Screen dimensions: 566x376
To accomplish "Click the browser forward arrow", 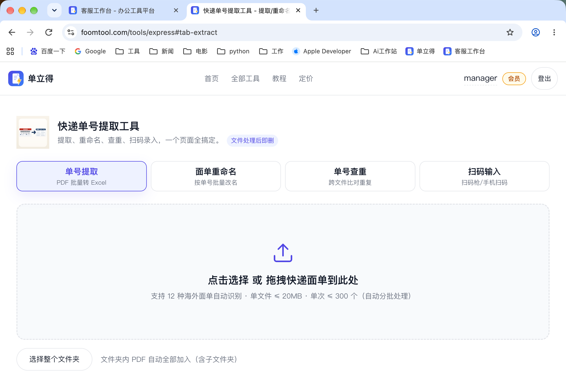I will tap(30, 32).
